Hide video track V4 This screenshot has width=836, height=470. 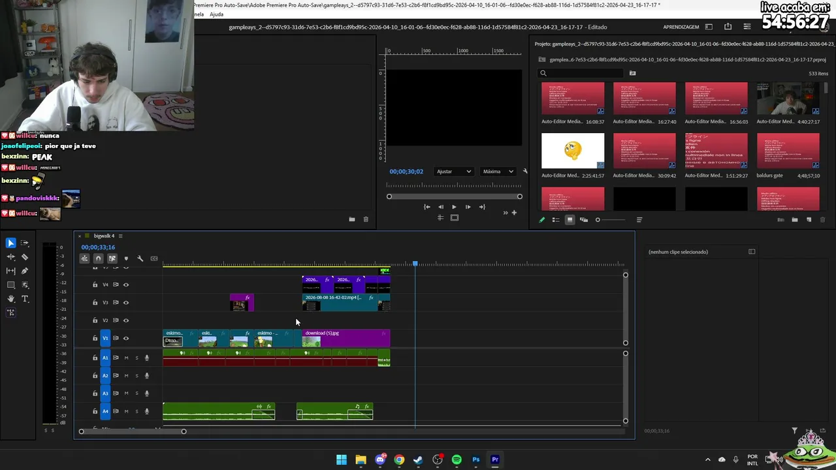tap(126, 285)
